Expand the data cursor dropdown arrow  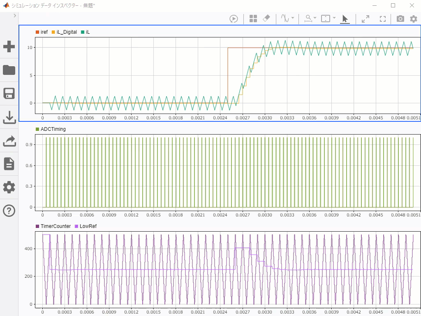pos(293,19)
